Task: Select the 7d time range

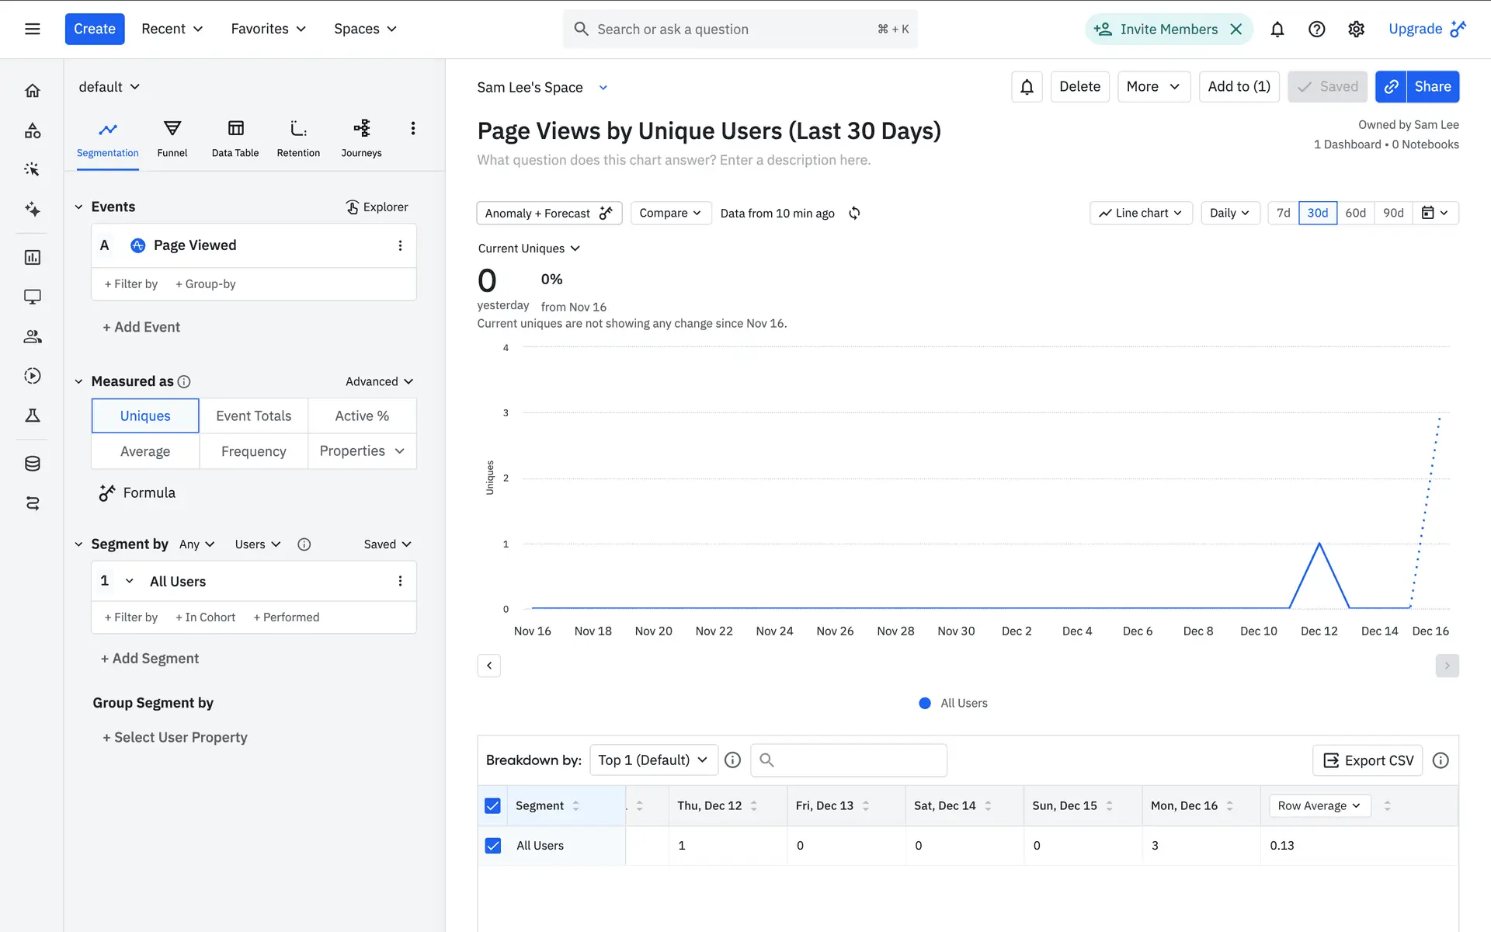Action: (1283, 213)
